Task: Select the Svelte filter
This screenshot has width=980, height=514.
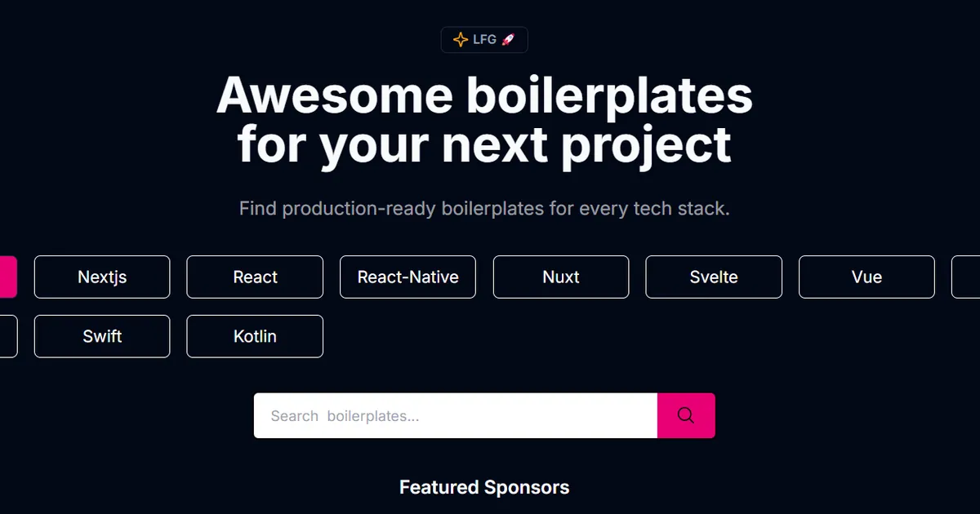Action: [x=714, y=277]
